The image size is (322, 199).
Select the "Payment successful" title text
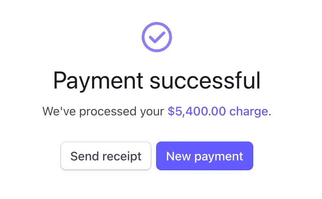pos(157,80)
